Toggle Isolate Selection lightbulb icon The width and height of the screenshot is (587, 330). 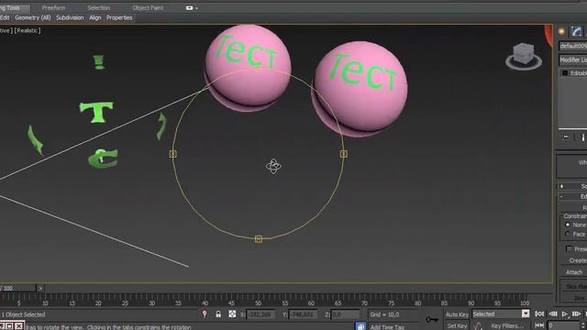205,314
